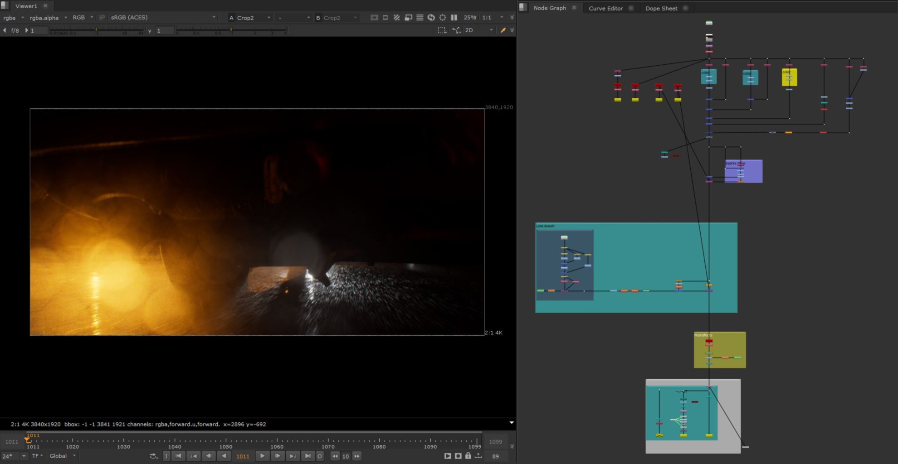The image size is (898, 464).
Task: Switch to the Curve Editor tab
Action: point(605,8)
